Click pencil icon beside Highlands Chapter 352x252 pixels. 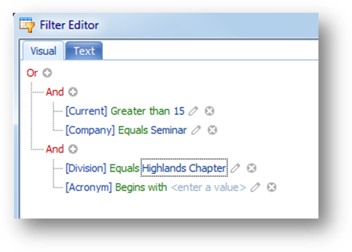click(235, 168)
